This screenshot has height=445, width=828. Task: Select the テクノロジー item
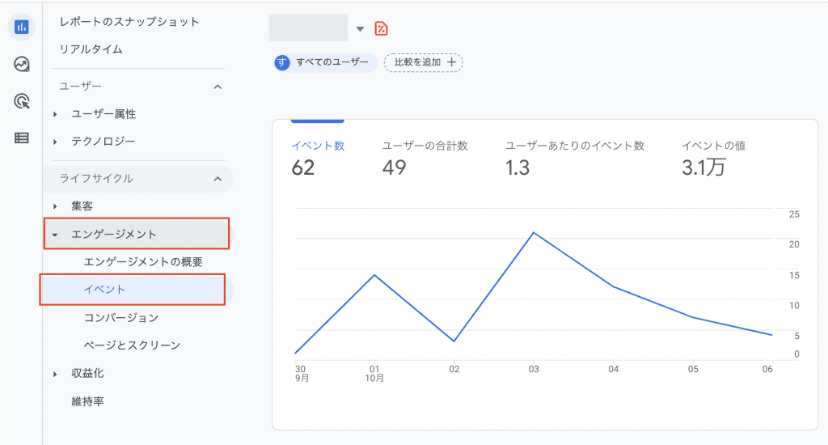click(x=103, y=142)
